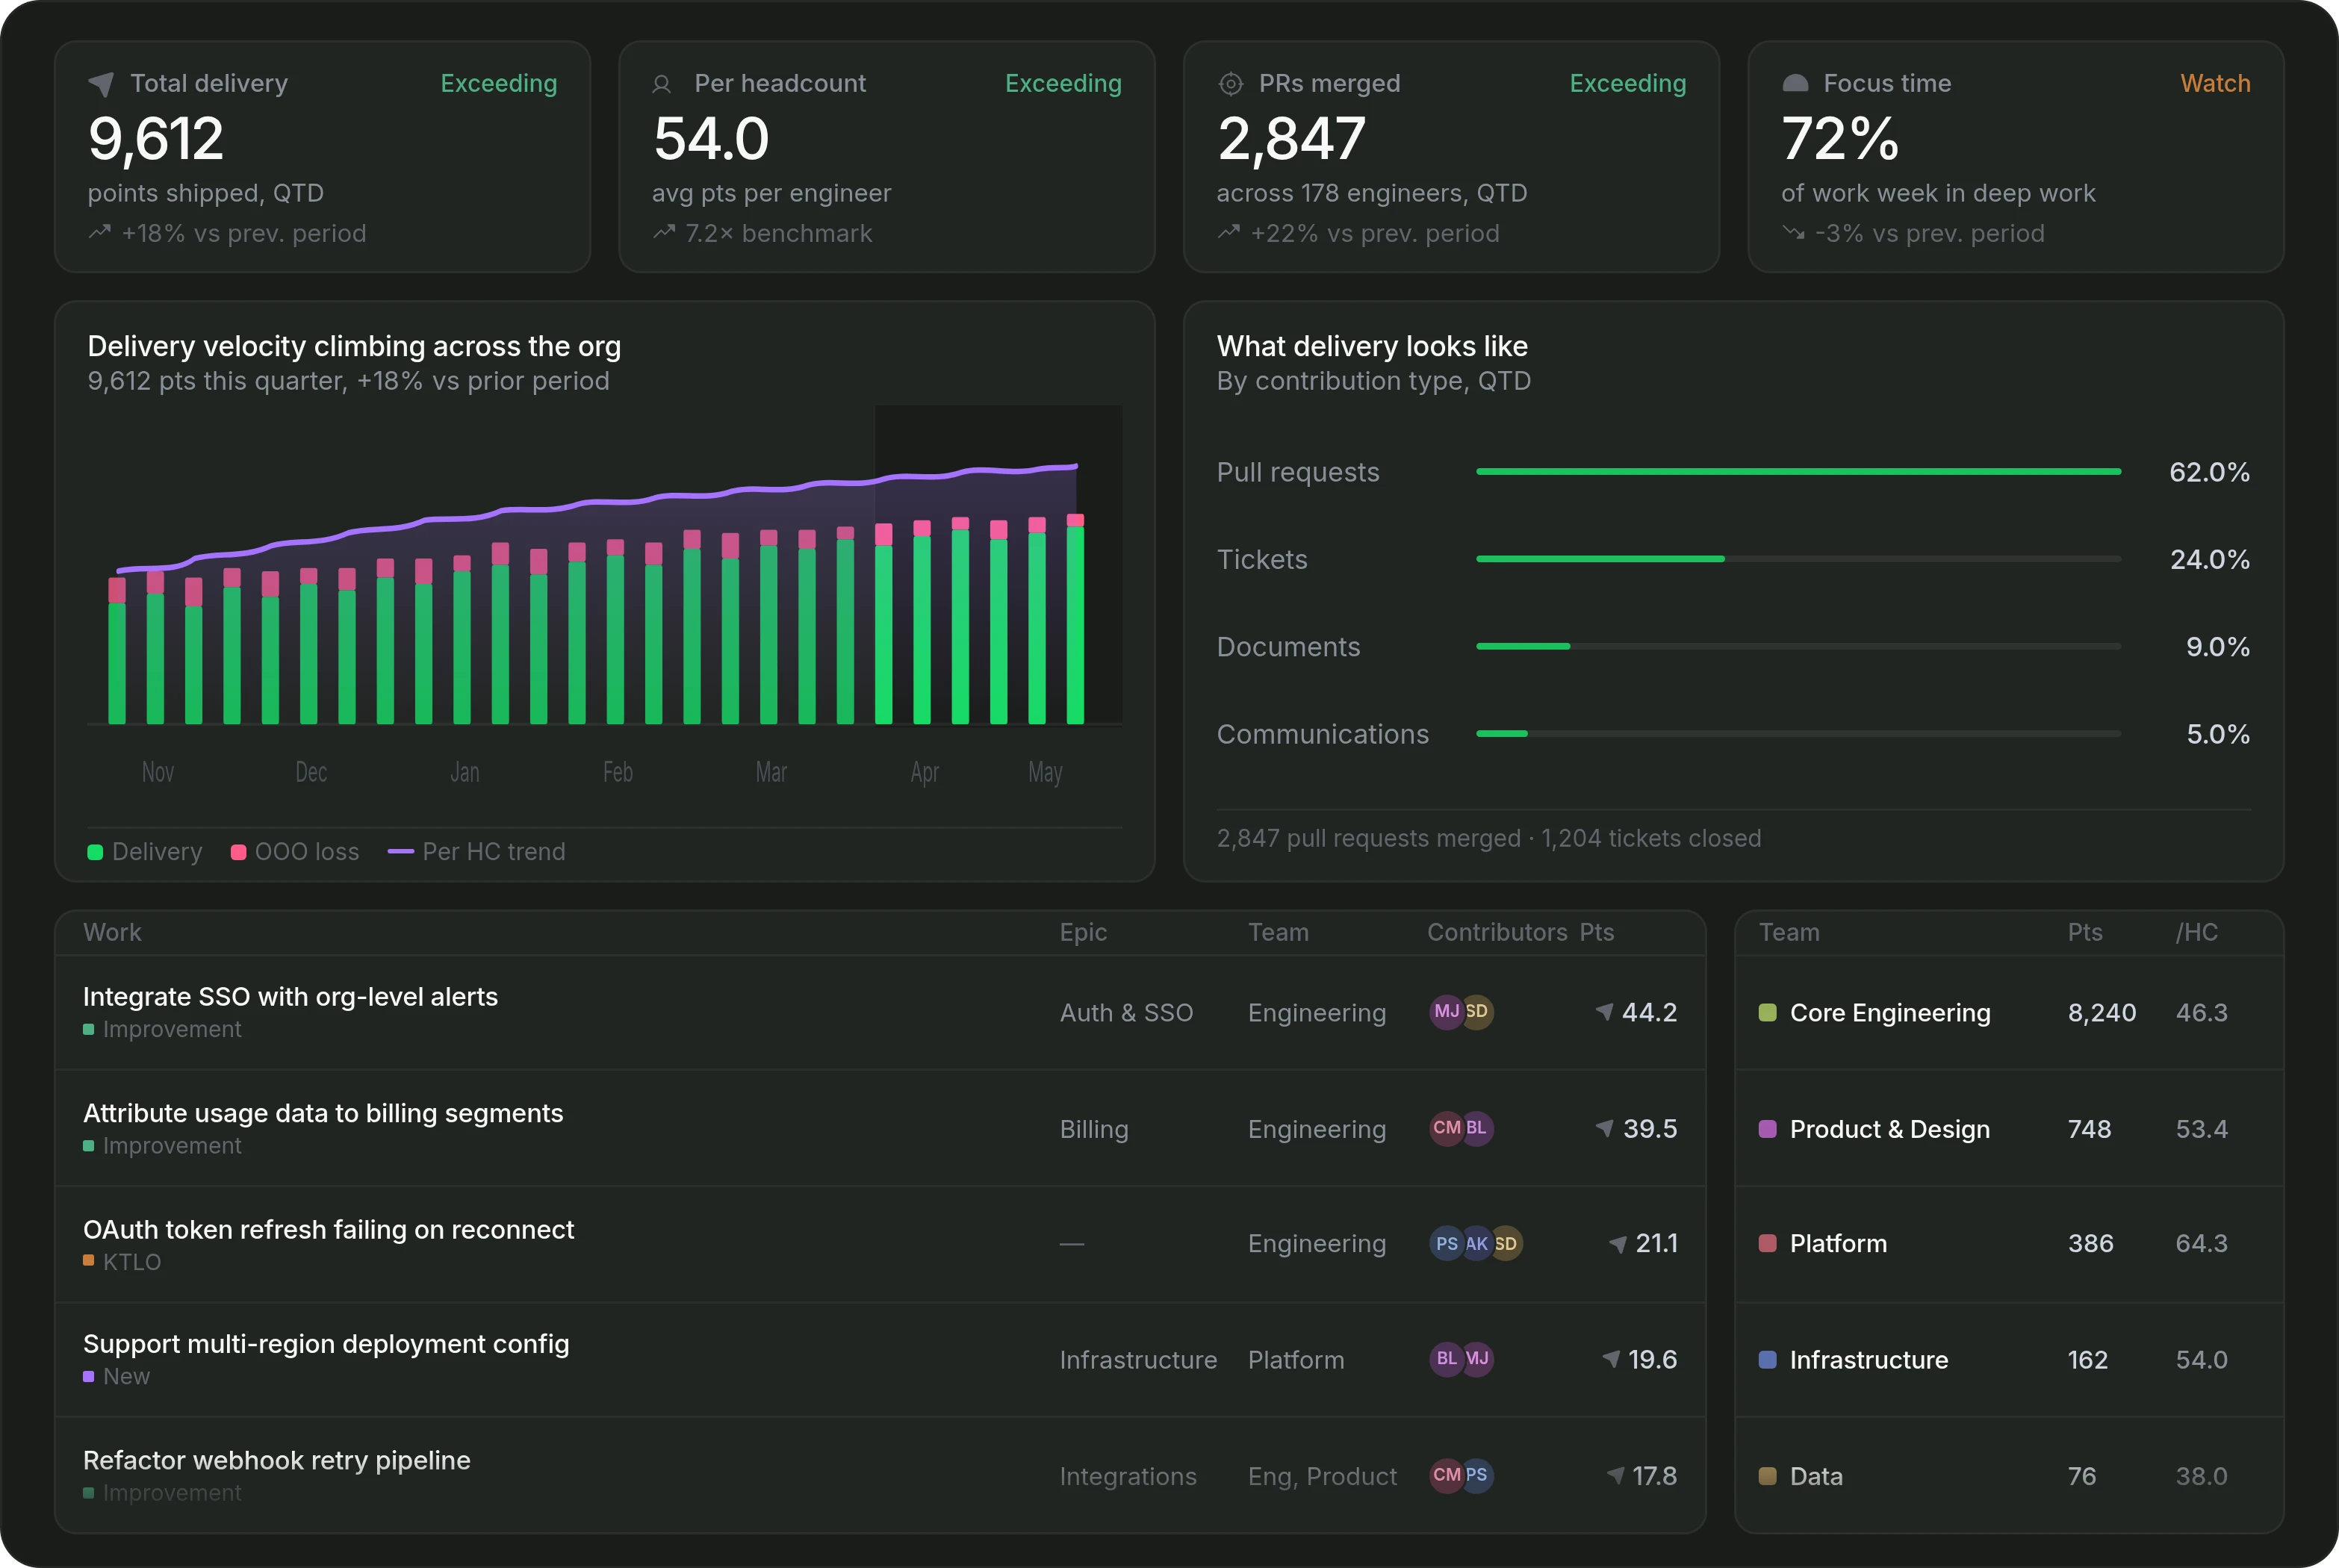Click the Contributors column header
The width and height of the screenshot is (2339, 1568).
1497,932
